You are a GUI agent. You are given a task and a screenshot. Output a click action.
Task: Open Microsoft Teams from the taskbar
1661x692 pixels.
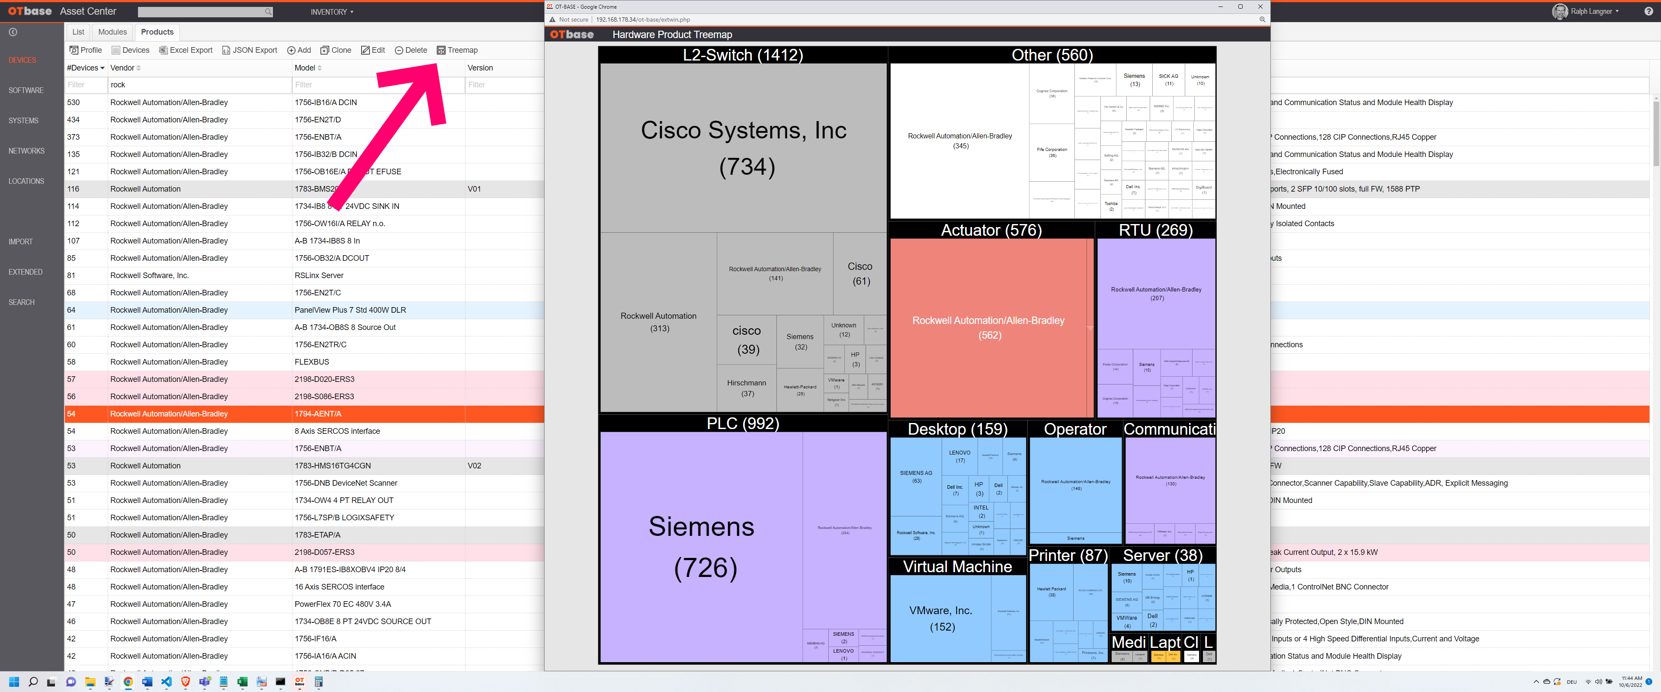(x=205, y=682)
